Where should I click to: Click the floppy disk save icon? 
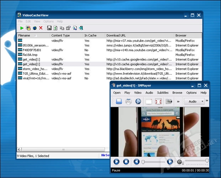click(49, 28)
